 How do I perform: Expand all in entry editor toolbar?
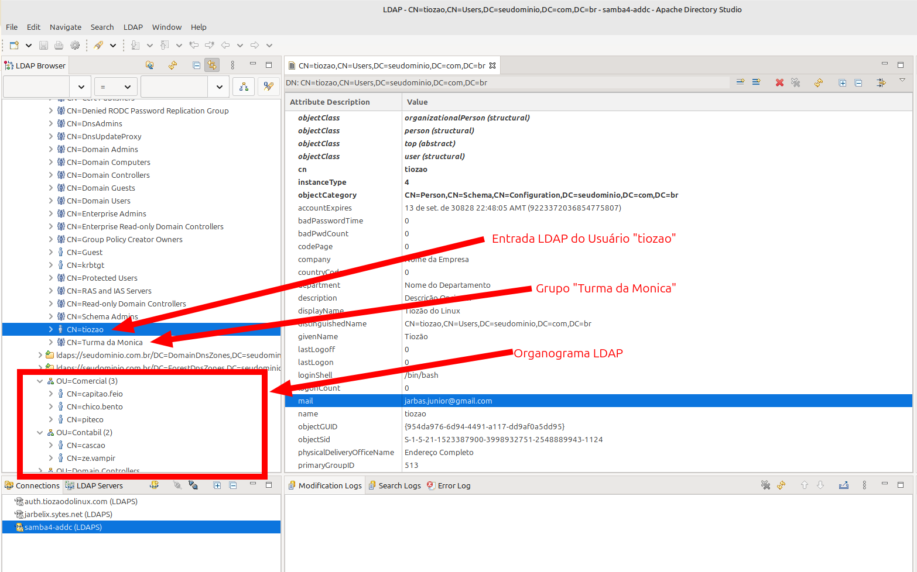click(842, 82)
